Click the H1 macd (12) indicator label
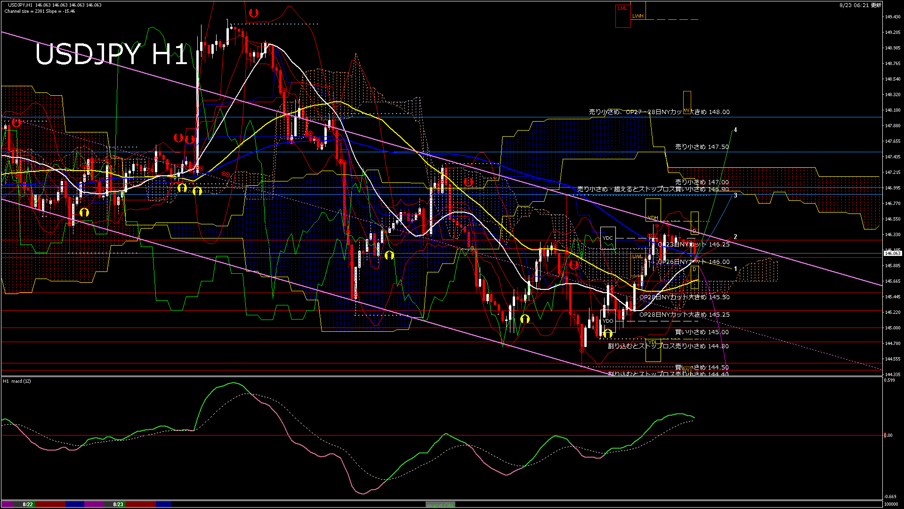This screenshot has width=904, height=509. [x=17, y=381]
